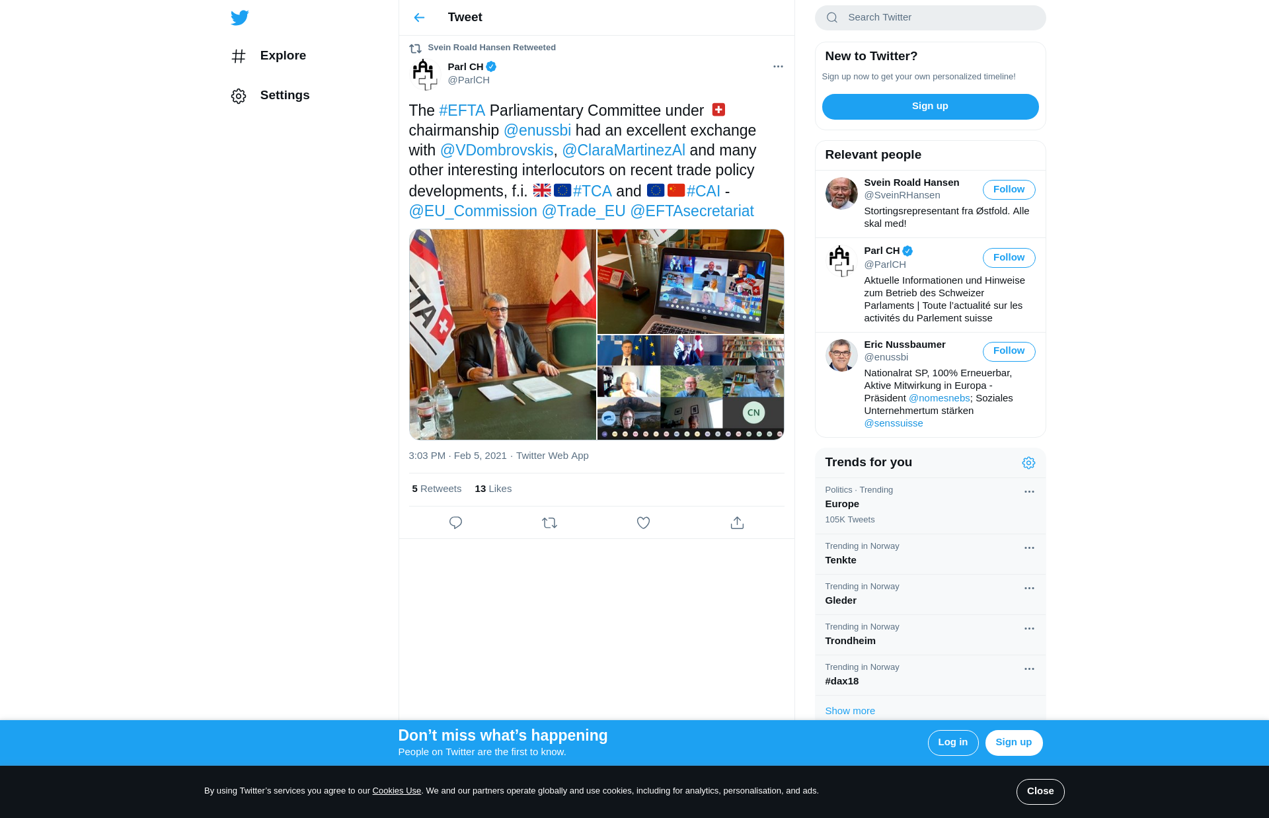This screenshot has width=1269, height=818.
Task: Open more options for Europe trend
Action: point(1029,492)
